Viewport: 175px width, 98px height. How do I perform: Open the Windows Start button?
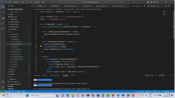(27, 95)
